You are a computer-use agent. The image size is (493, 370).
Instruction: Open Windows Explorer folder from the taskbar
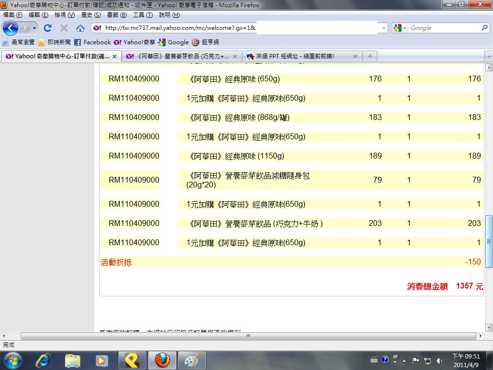pos(73,360)
